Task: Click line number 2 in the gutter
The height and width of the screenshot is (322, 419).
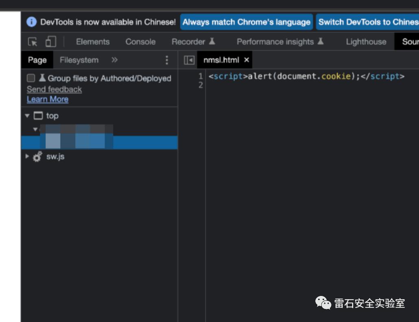Action: [x=201, y=85]
